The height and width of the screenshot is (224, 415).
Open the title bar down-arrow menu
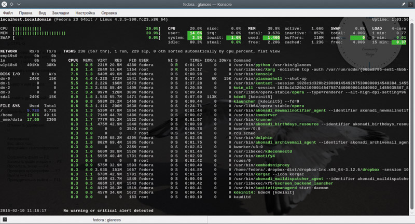(19, 4)
